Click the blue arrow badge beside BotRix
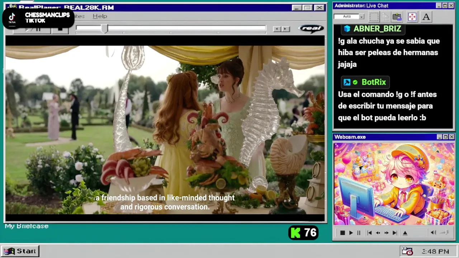The height and width of the screenshot is (258, 459). pos(347,82)
